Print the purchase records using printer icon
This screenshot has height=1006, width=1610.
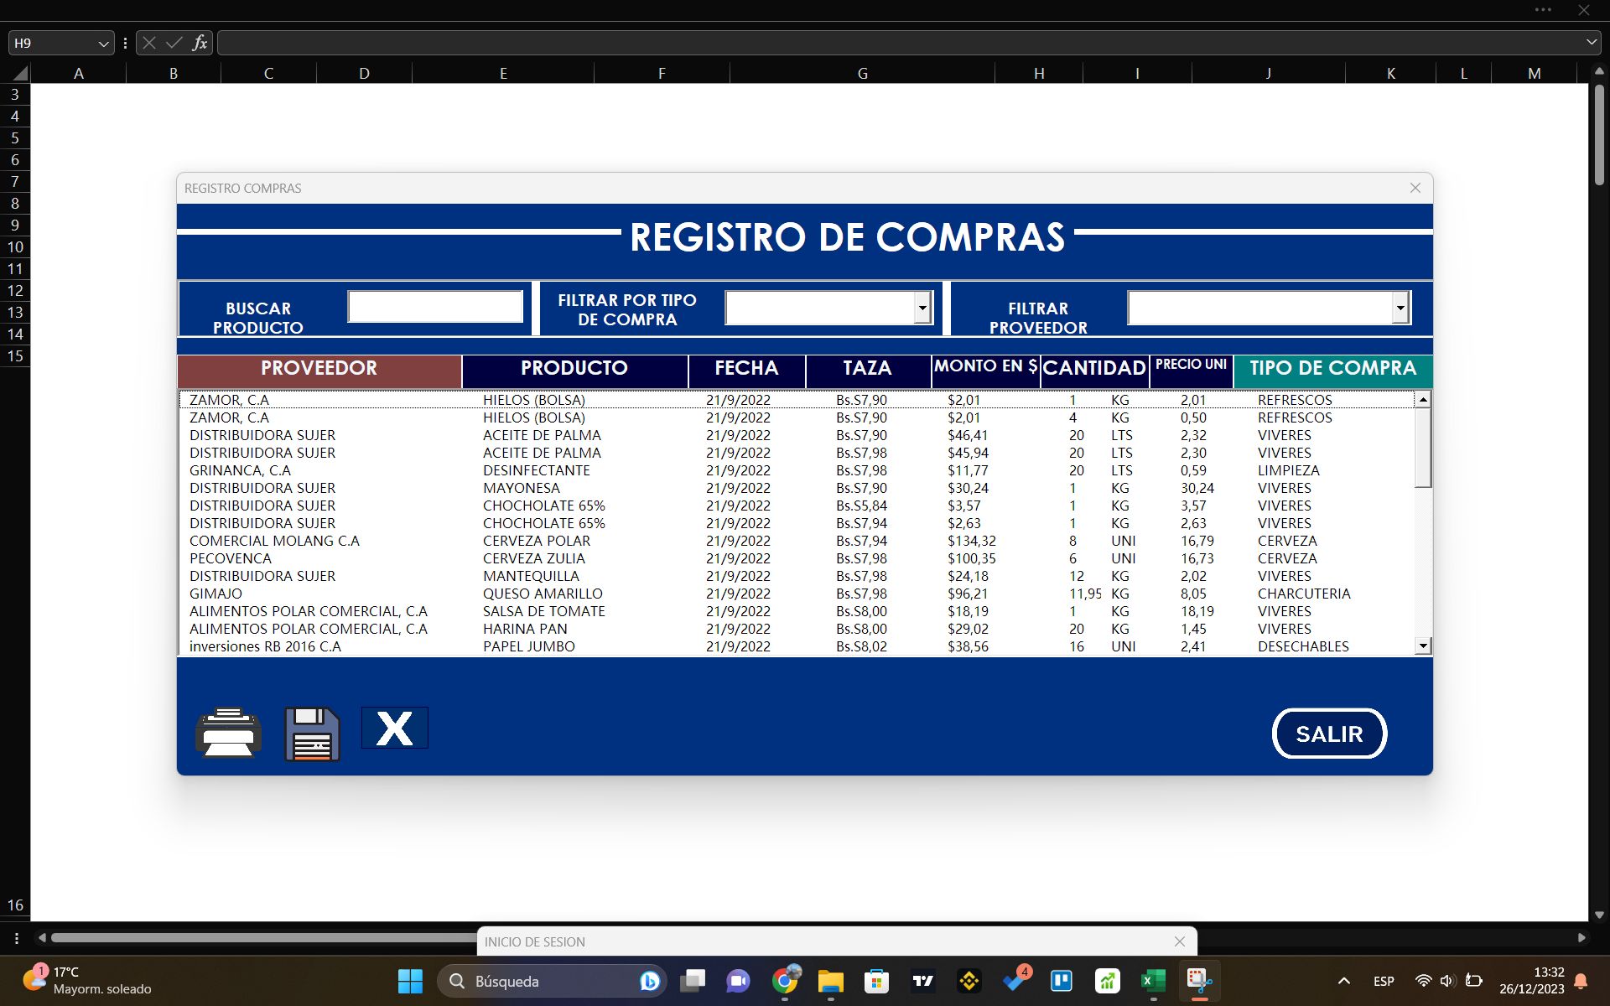[x=227, y=731]
